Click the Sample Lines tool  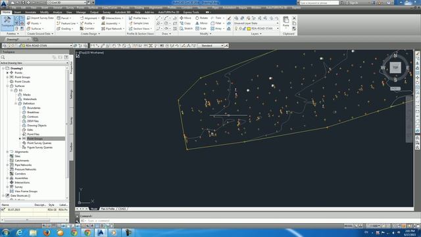coord(139,24)
